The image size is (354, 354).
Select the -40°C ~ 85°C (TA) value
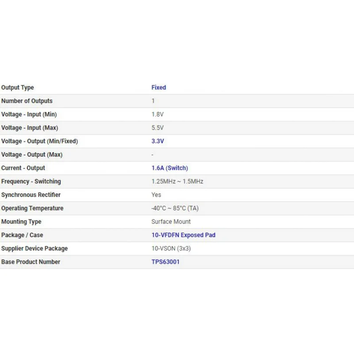[x=175, y=208]
